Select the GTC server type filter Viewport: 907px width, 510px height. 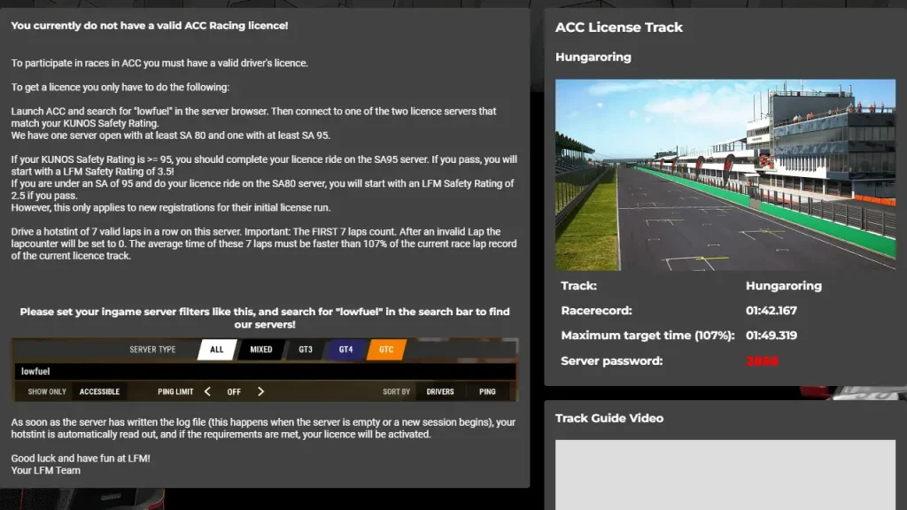click(385, 349)
